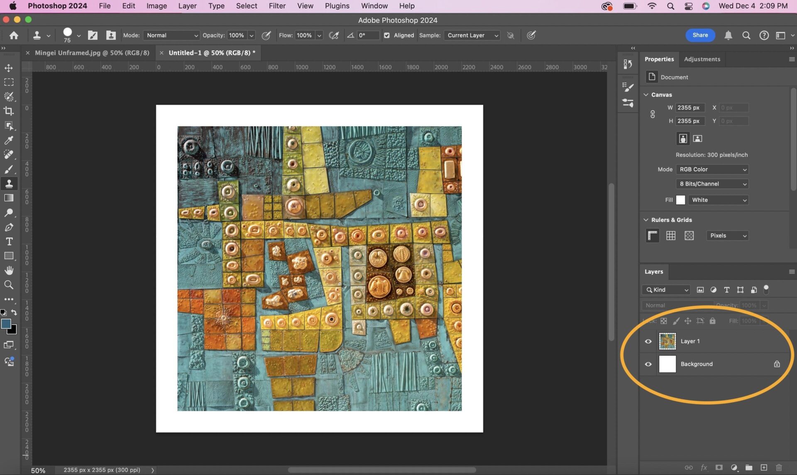Image resolution: width=797 pixels, height=475 pixels.
Task: Select the Zoom tool
Action: tap(9, 285)
